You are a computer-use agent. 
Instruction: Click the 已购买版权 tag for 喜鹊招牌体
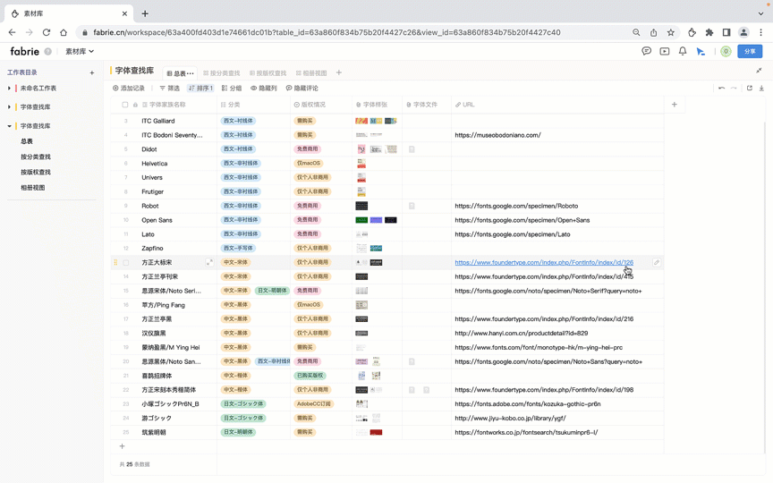tap(310, 376)
